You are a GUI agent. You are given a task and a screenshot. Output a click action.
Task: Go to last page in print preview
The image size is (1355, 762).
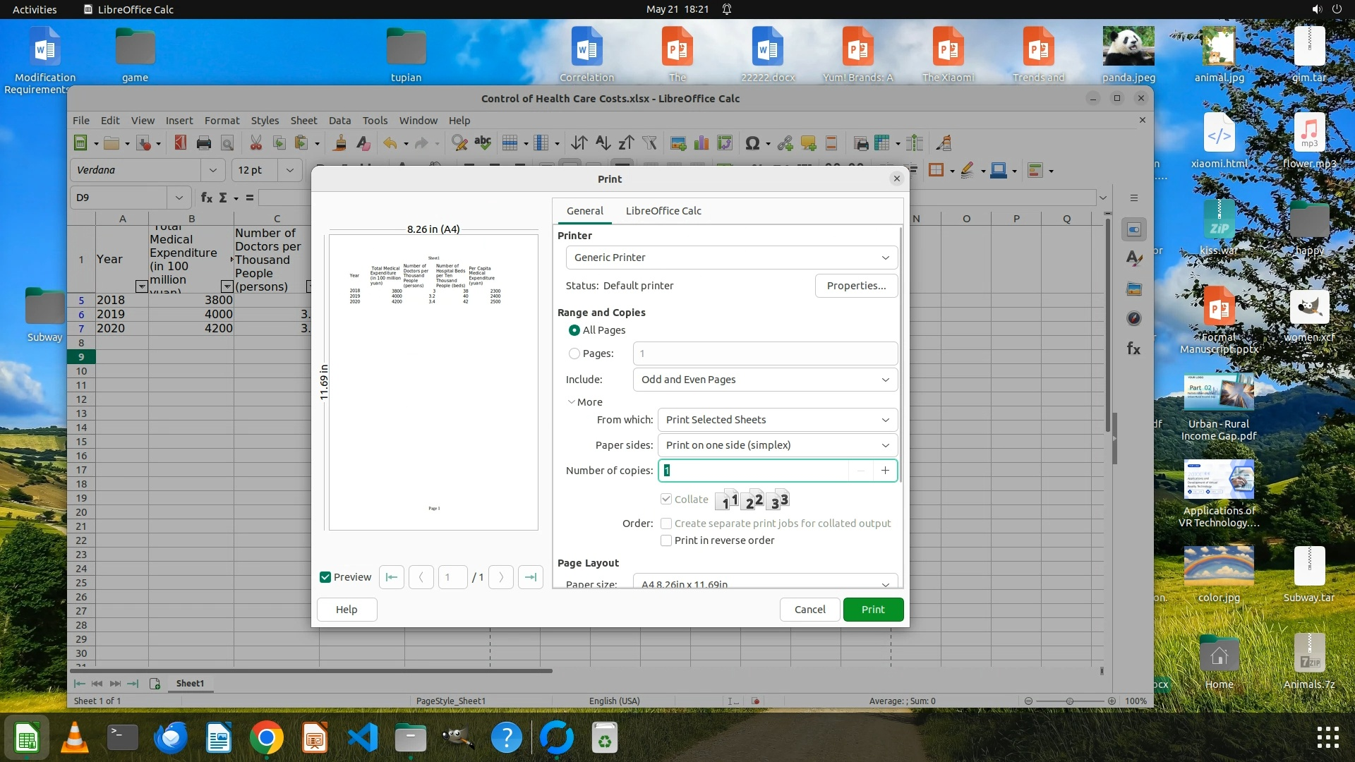[530, 577]
